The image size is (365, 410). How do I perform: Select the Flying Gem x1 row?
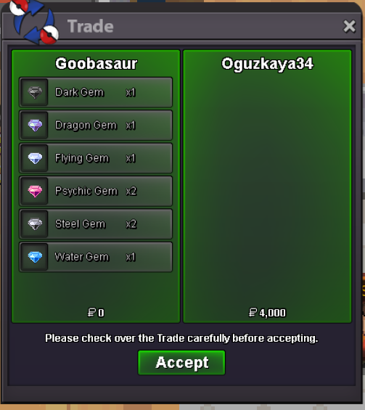point(96,158)
